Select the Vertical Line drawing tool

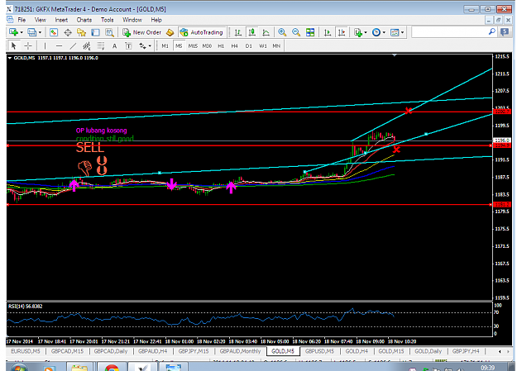(45, 46)
